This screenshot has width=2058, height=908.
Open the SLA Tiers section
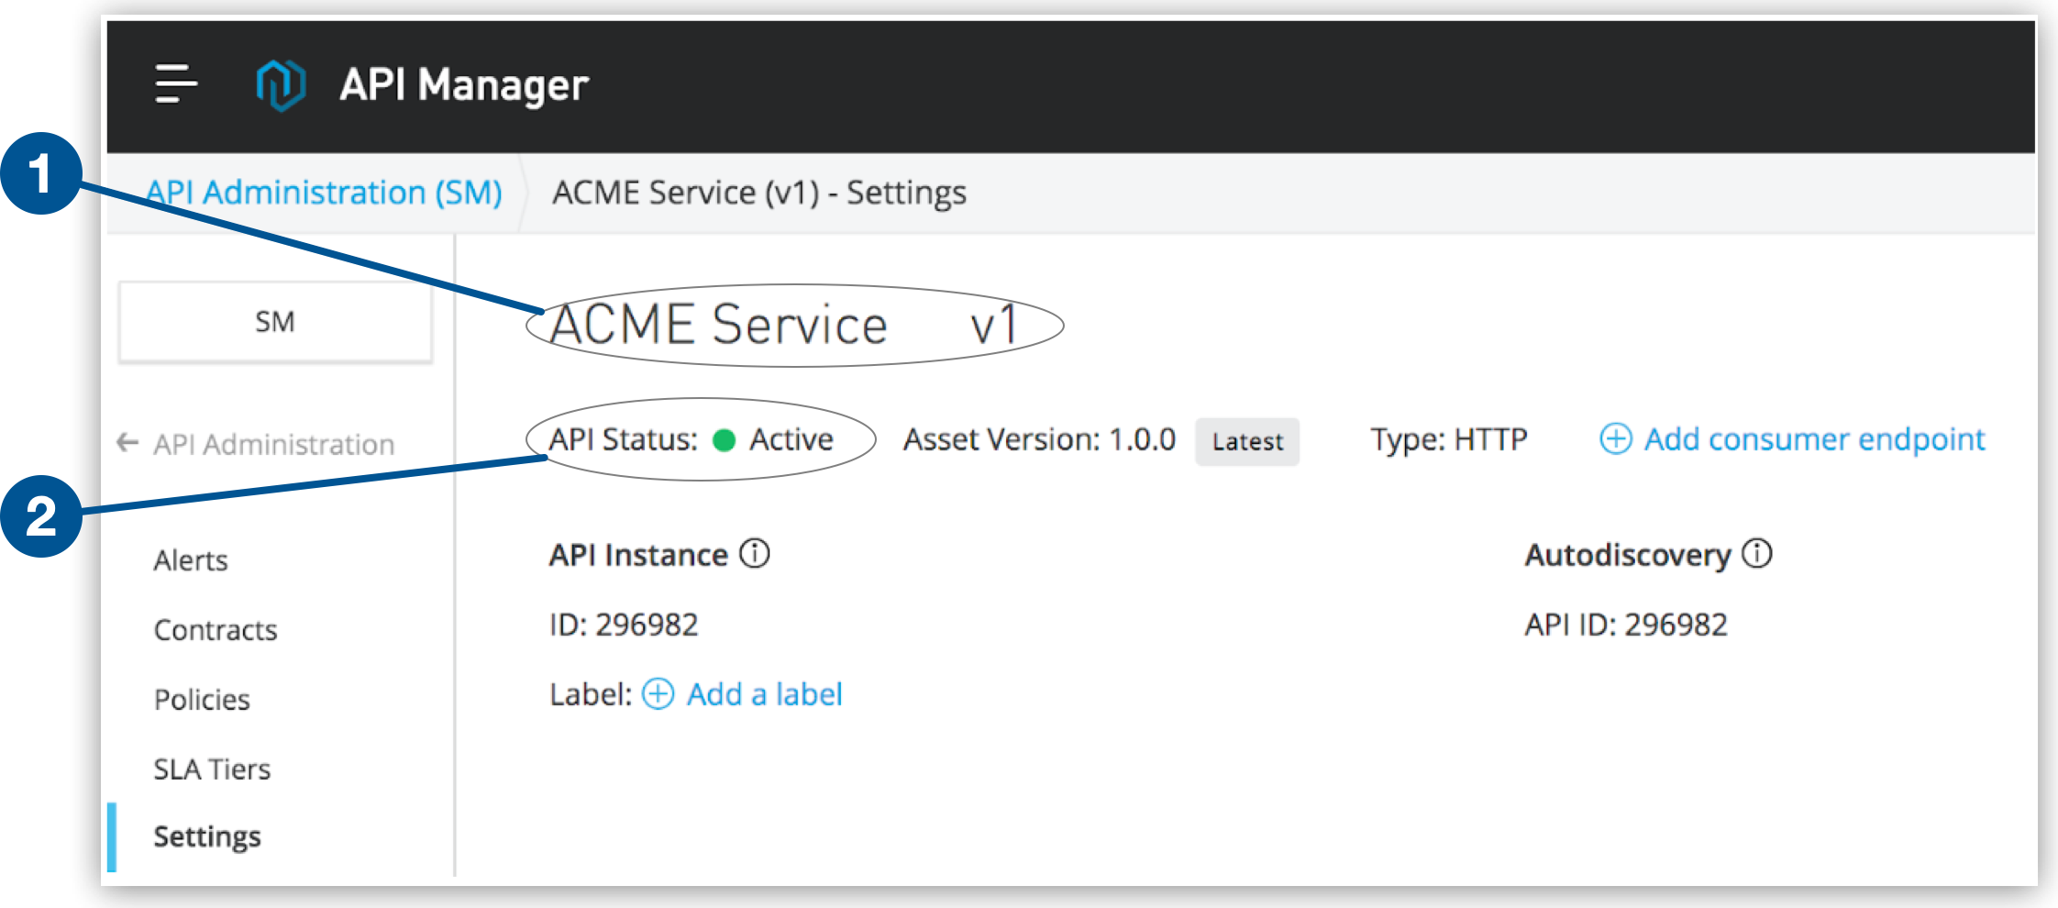pyautogui.click(x=212, y=770)
